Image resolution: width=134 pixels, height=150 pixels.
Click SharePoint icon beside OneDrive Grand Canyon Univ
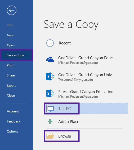point(50,76)
